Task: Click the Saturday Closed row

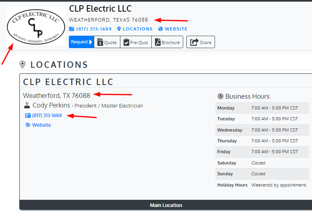Action: (x=262, y=163)
